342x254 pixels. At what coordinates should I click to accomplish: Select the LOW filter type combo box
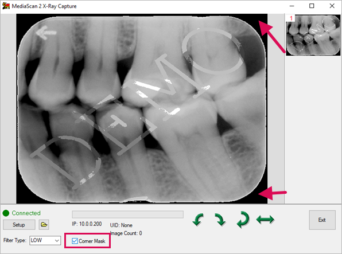pyautogui.click(x=45, y=240)
